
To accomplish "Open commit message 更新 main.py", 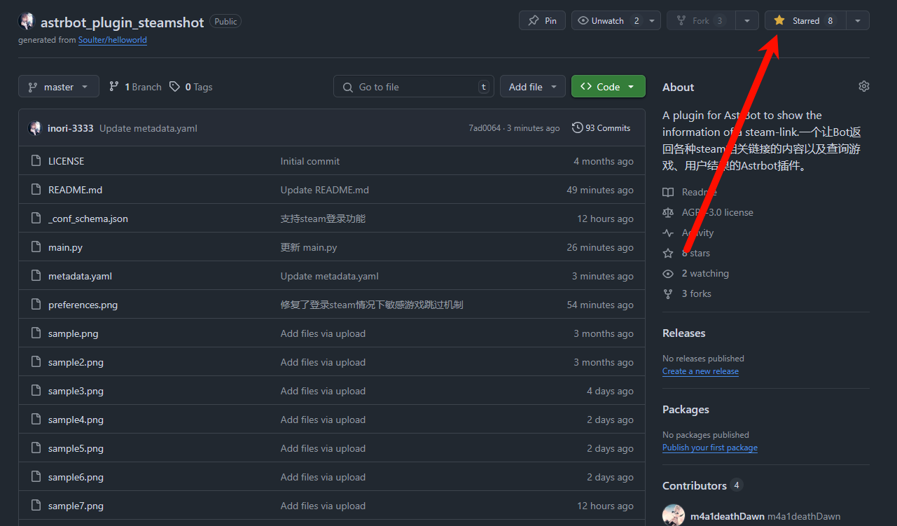I will pyautogui.click(x=309, y=247).
